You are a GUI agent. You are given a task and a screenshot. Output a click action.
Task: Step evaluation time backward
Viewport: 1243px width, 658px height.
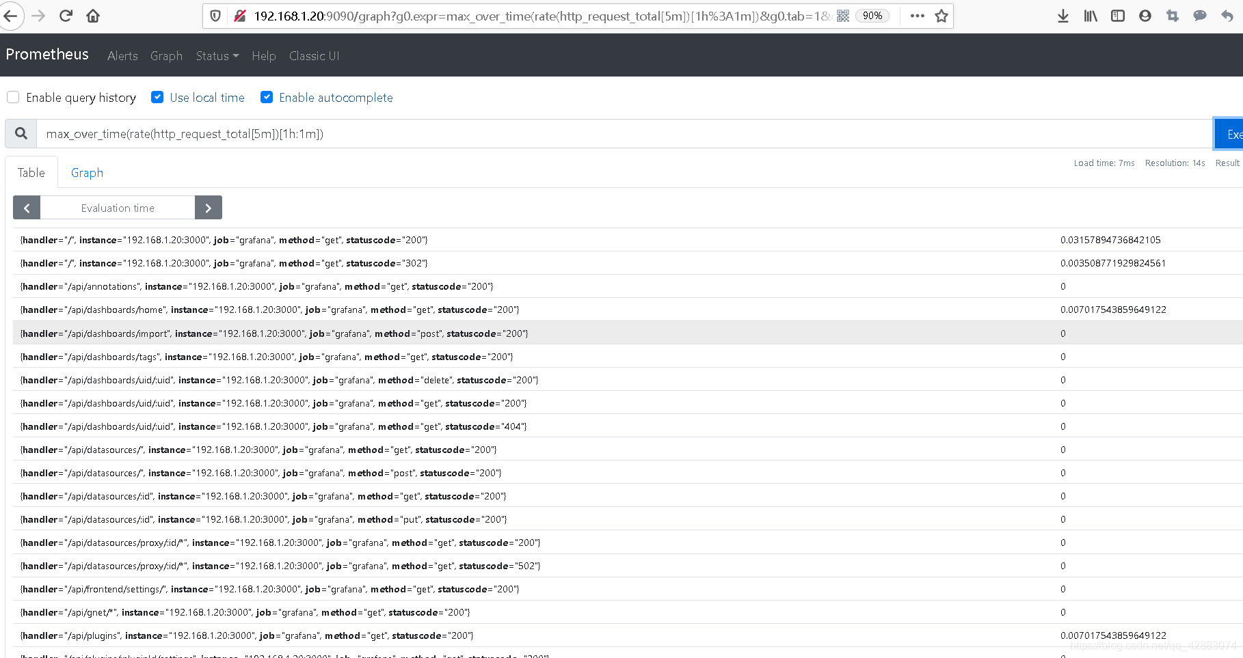pyautogui.click(x=27, y=208)
